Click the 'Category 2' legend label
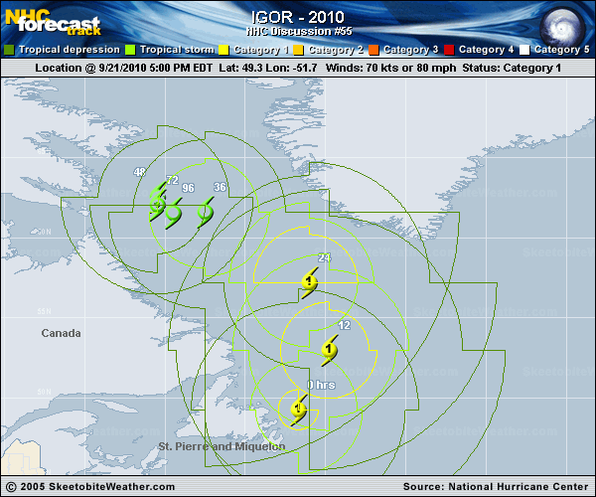This screenshot has width=596, height=497. coord(336,50)
